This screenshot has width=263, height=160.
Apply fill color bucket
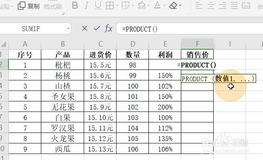click(x=141, y=6)
